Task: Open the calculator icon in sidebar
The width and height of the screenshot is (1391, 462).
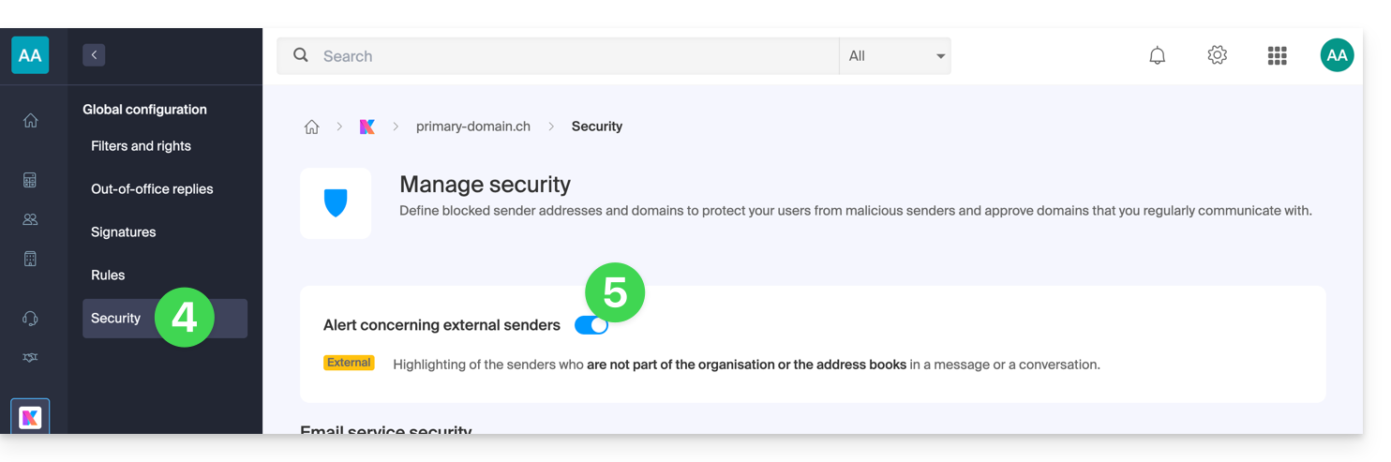Action: click(x=30, y=180)
